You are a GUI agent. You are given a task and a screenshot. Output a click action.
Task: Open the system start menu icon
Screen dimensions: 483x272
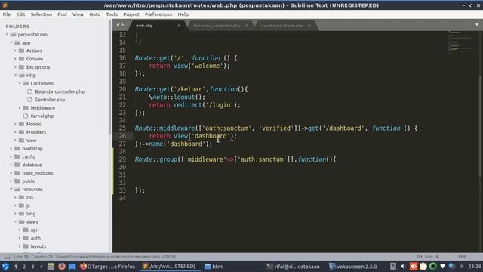5,267
